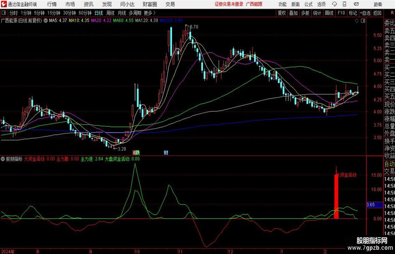Open the 行情 menu
The width and height of the screenshot is (395, 254).
point(52,4)
